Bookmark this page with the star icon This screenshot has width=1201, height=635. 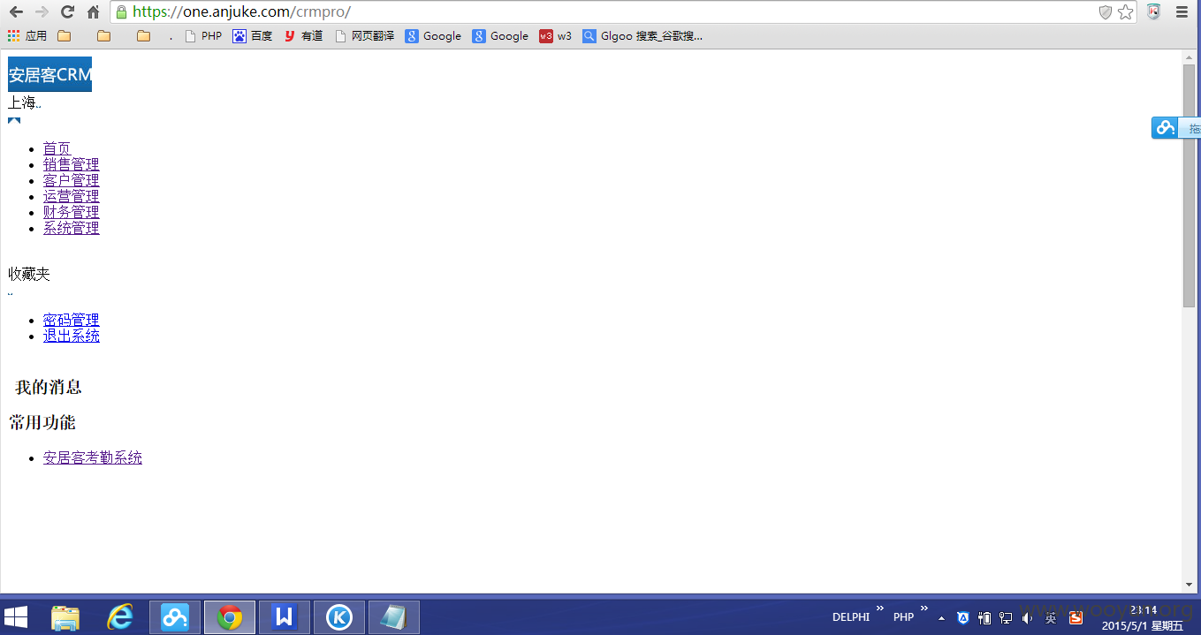coord(1125,11)
